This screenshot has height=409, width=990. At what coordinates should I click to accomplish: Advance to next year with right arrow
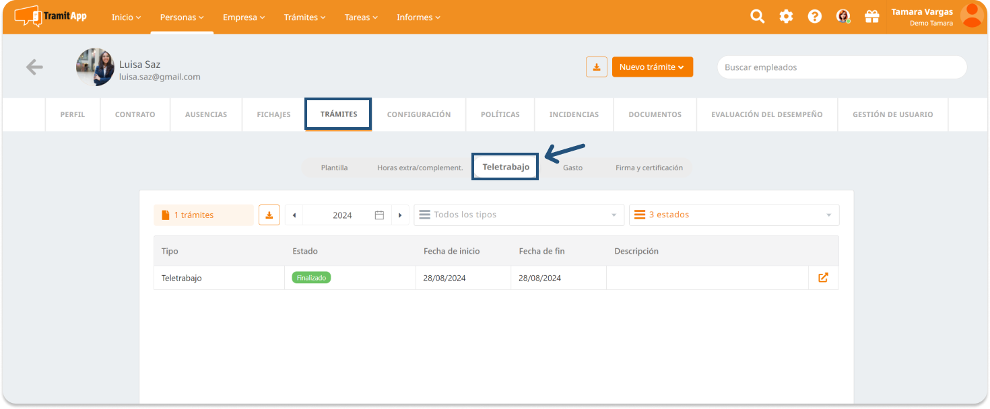pyautogui.click(x=400, y=215)
